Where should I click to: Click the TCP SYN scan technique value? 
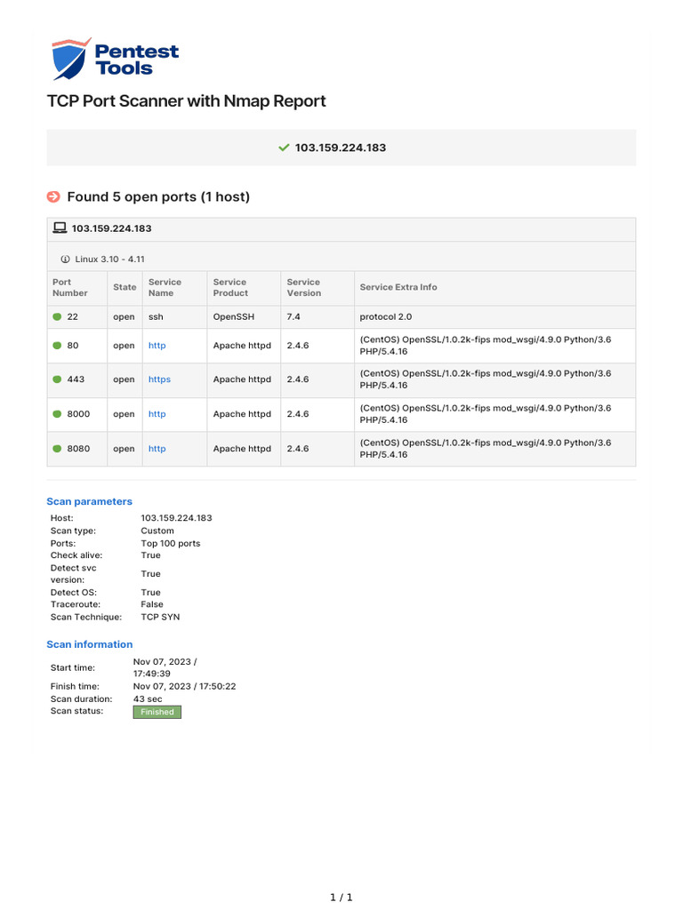160,617
